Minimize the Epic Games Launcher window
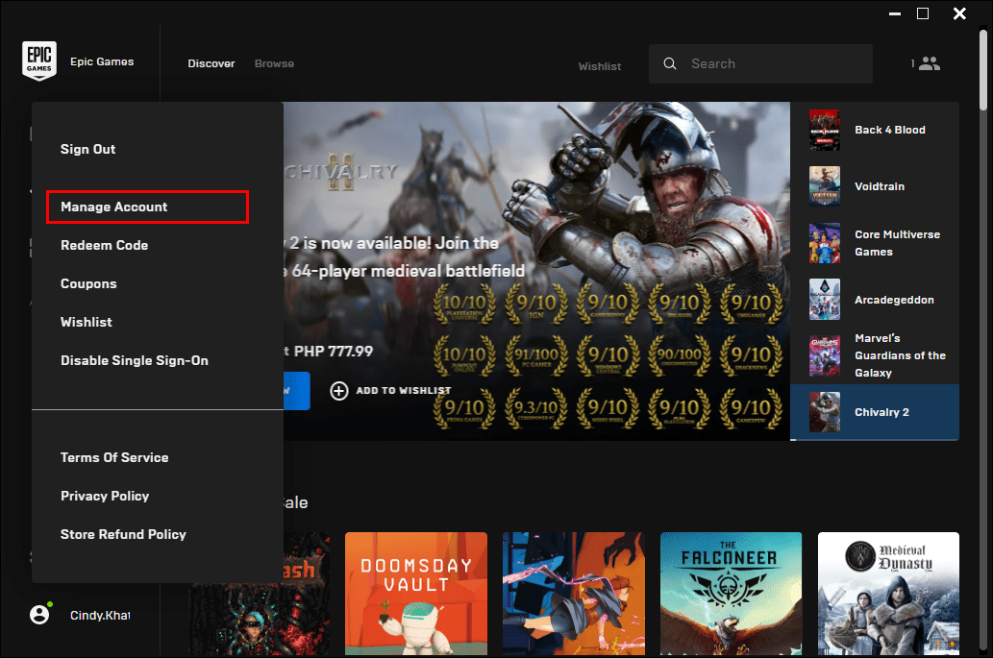993x658 pixels. [x=895, y=13]
